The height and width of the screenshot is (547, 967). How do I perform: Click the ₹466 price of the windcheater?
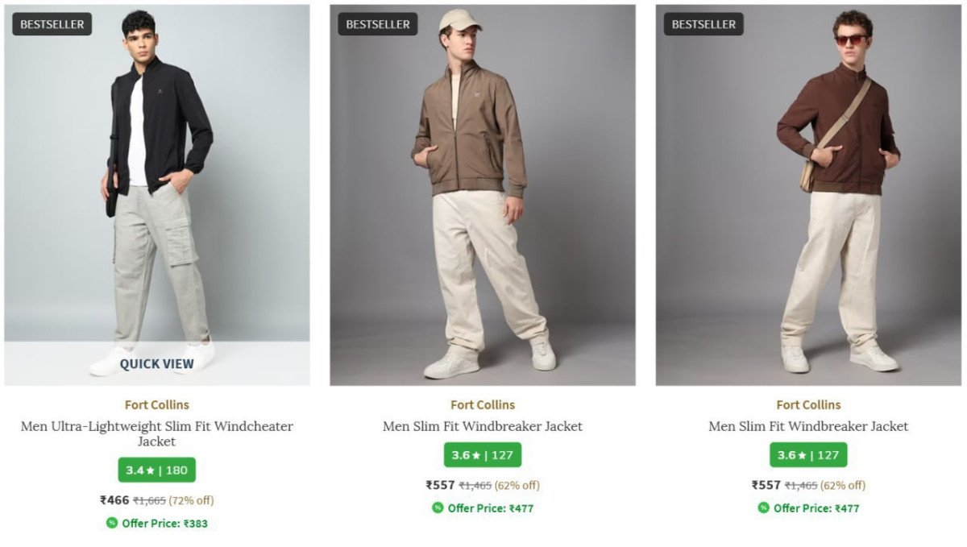point(114,500)
